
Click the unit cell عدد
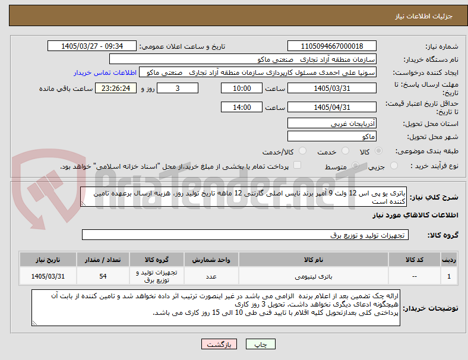[211, 276]
